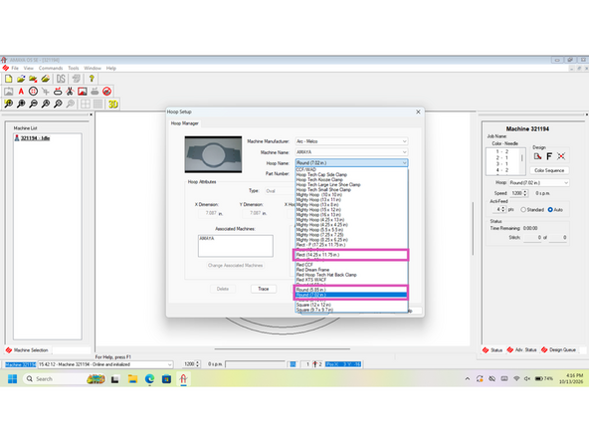Open the Commands menu

(x=51, y=68)
